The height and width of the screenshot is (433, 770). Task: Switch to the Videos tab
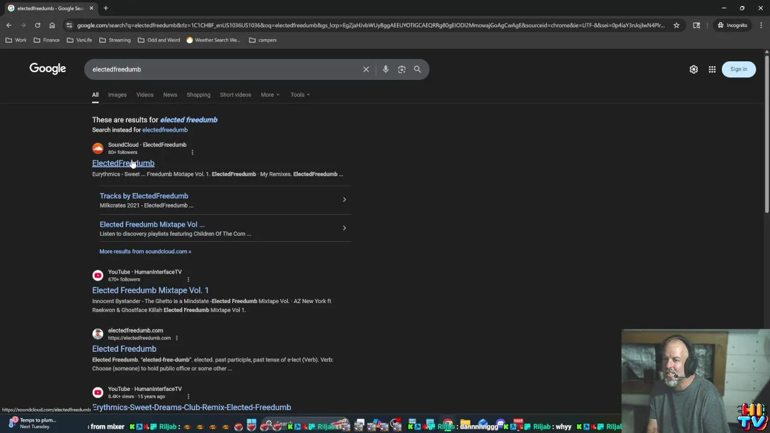click(x=145, y=94)
